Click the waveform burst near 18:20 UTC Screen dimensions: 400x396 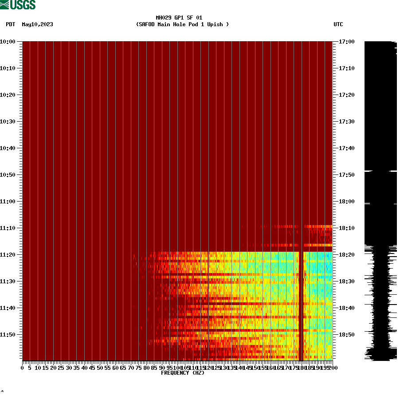379,255
